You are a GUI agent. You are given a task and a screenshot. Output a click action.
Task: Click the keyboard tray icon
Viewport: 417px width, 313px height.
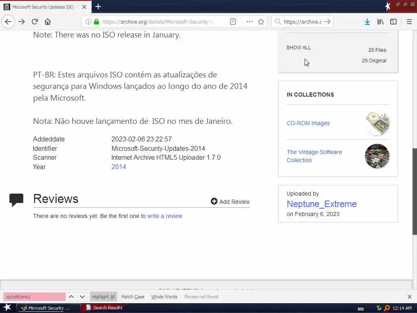[361, 309]
